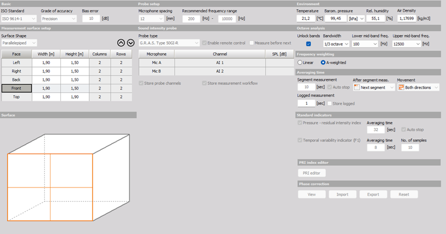Click the SPL [dB] column header
The height and width of the screenshot is (234, 446).
[x=279, y=54]
